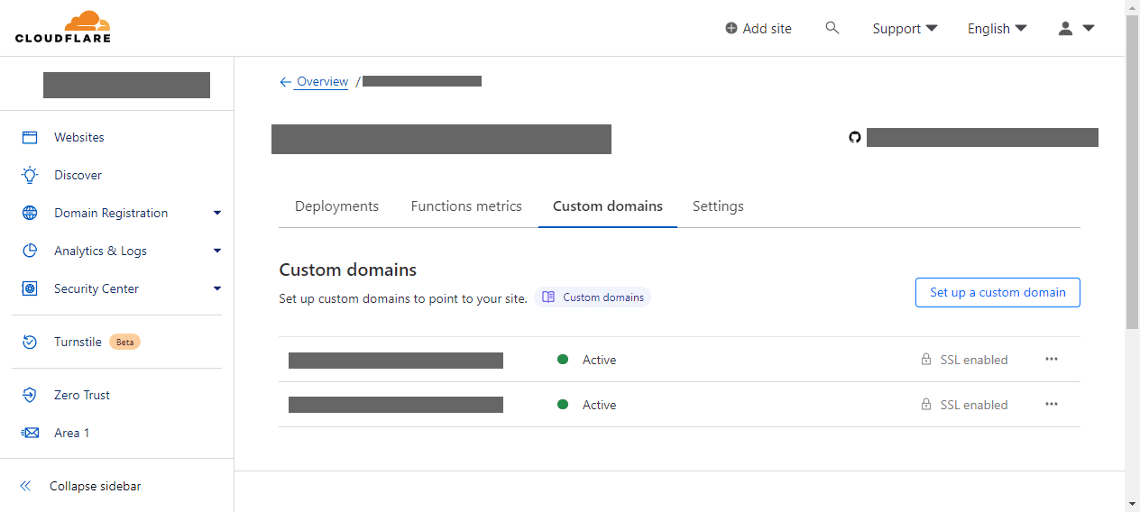Image resolution: width=1140 pixels, height=512 pixels.
Task: Expand Analytics & Logs section
Action: pyautogui.click(x=216, y=251)
